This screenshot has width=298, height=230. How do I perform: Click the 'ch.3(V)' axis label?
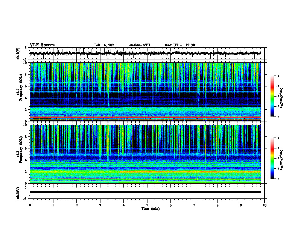(18, 193)
